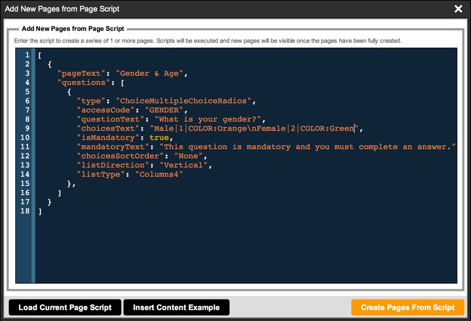
Task: Click line number 1 in the gutter
Action: (x=27, y=54)
